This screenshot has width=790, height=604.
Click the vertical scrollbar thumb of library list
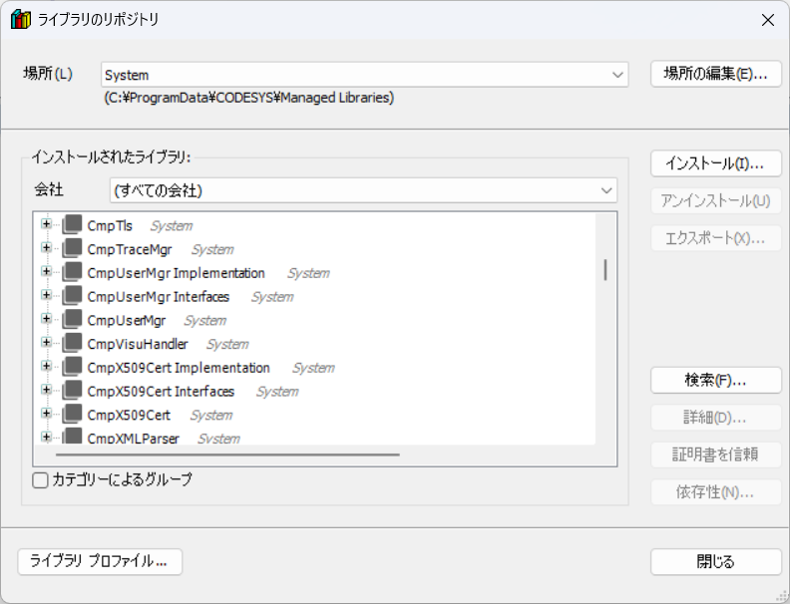pyautogui.click(x=605, y=270)
